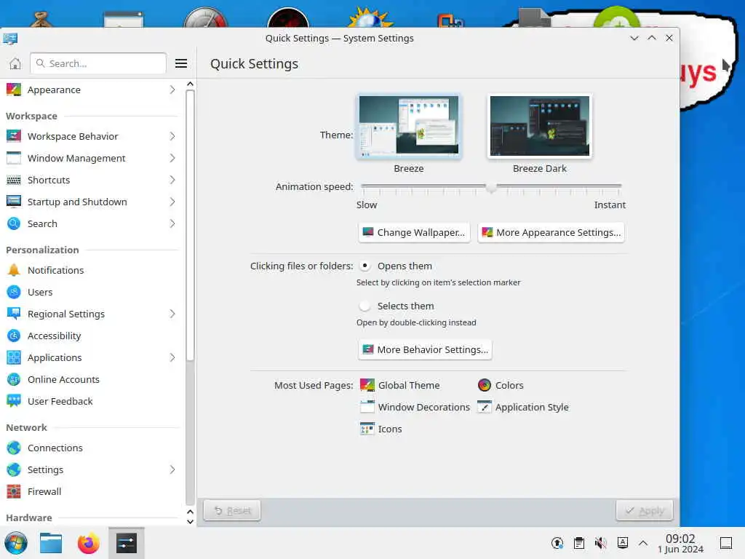Screen dimensions: 745x559
Task: Click the Firewall brick icon
Action: pyautogui.click(x=14, y=491)
